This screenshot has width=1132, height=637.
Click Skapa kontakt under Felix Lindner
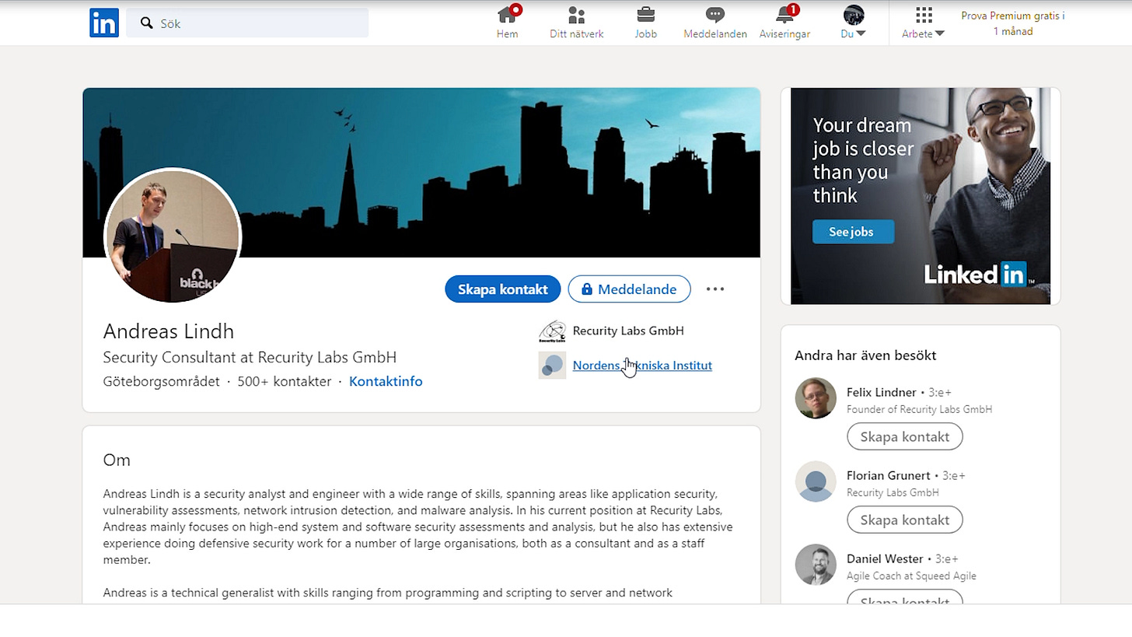[x=905, y=436]
